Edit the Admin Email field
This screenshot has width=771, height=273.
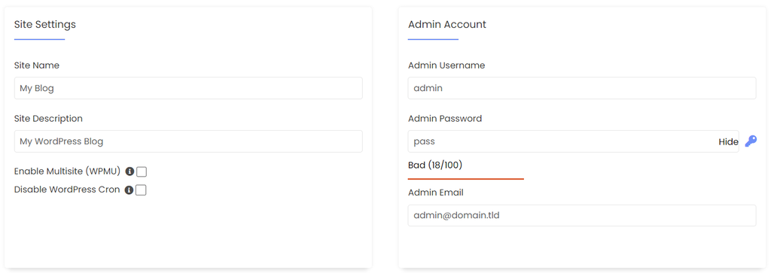tap(582, 216)
